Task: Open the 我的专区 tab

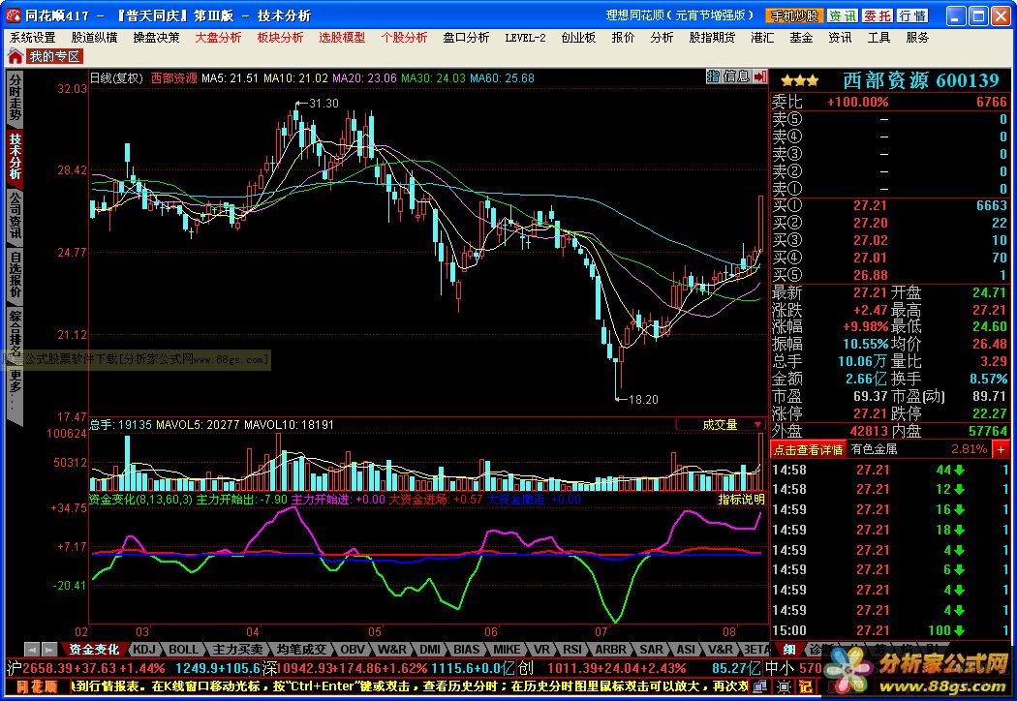Action: coord(54,56)
